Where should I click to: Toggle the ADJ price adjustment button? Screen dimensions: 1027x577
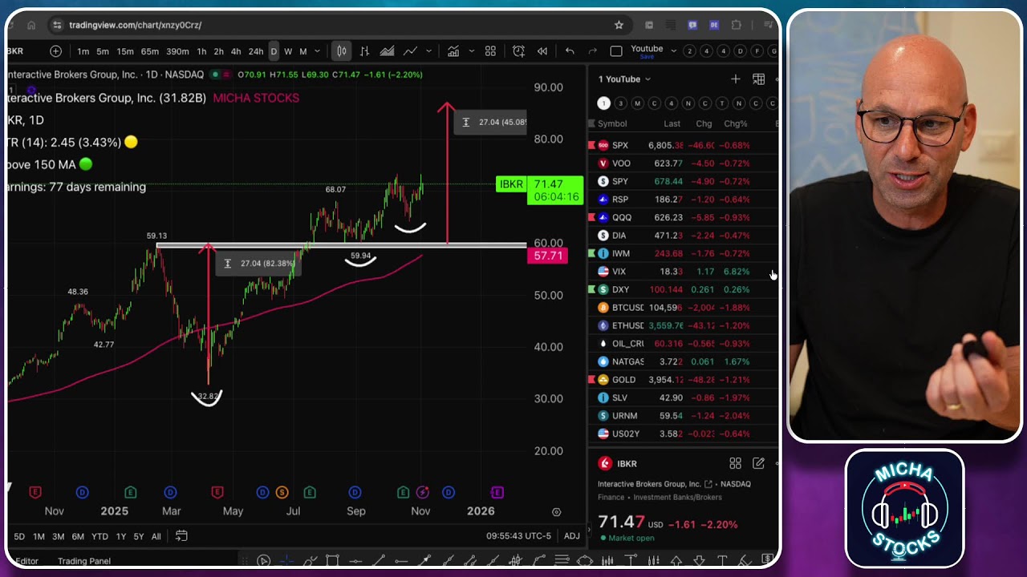click(572, 536)
